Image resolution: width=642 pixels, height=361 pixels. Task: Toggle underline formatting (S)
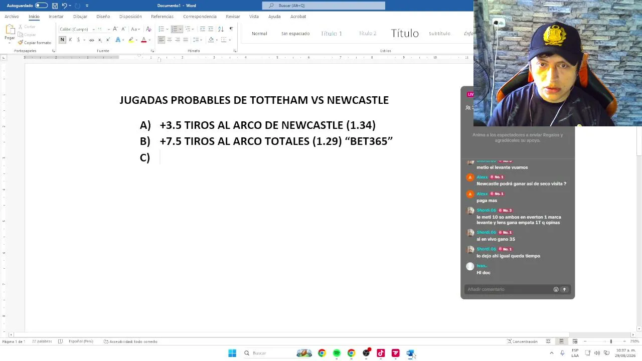tap(78, 40)
